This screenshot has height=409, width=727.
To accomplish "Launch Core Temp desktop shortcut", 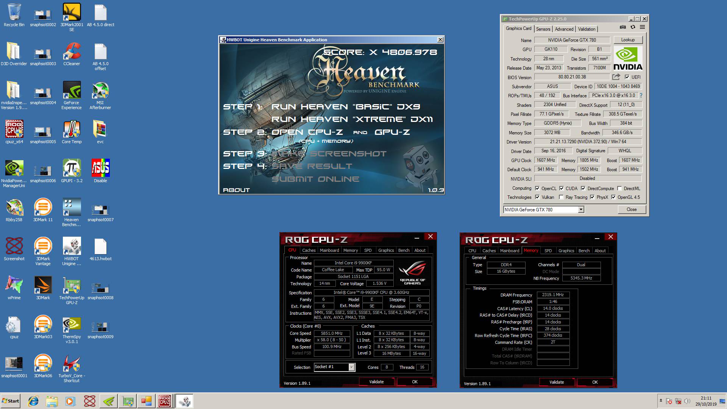I will pos(72,132).
